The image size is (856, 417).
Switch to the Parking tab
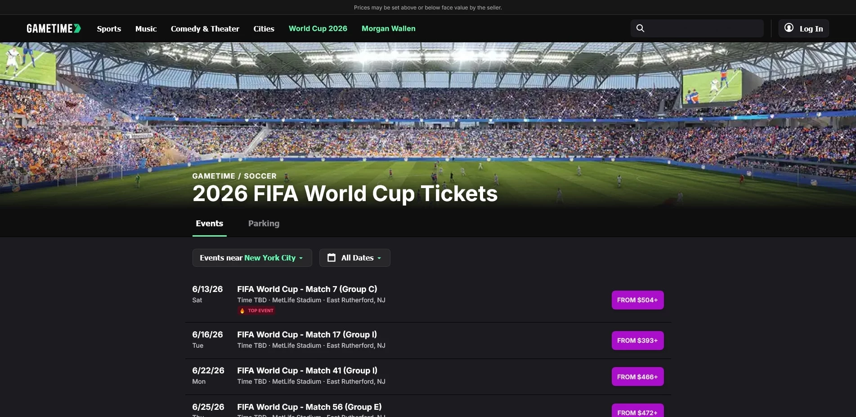pyautogui.click(x=264, y=224)
